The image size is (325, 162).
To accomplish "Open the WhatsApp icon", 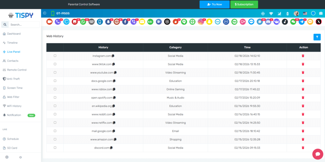I will pyautogui.click(x=83, y=22).
